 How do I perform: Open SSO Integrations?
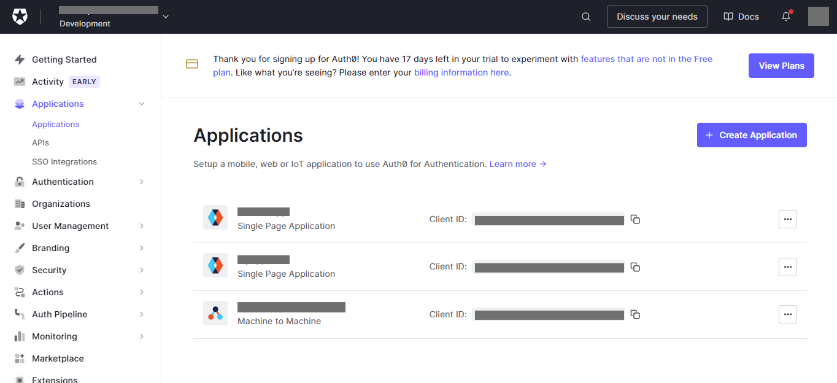pos(64,161)
